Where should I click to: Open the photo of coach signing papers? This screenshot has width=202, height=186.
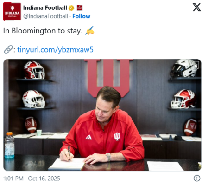102,115
